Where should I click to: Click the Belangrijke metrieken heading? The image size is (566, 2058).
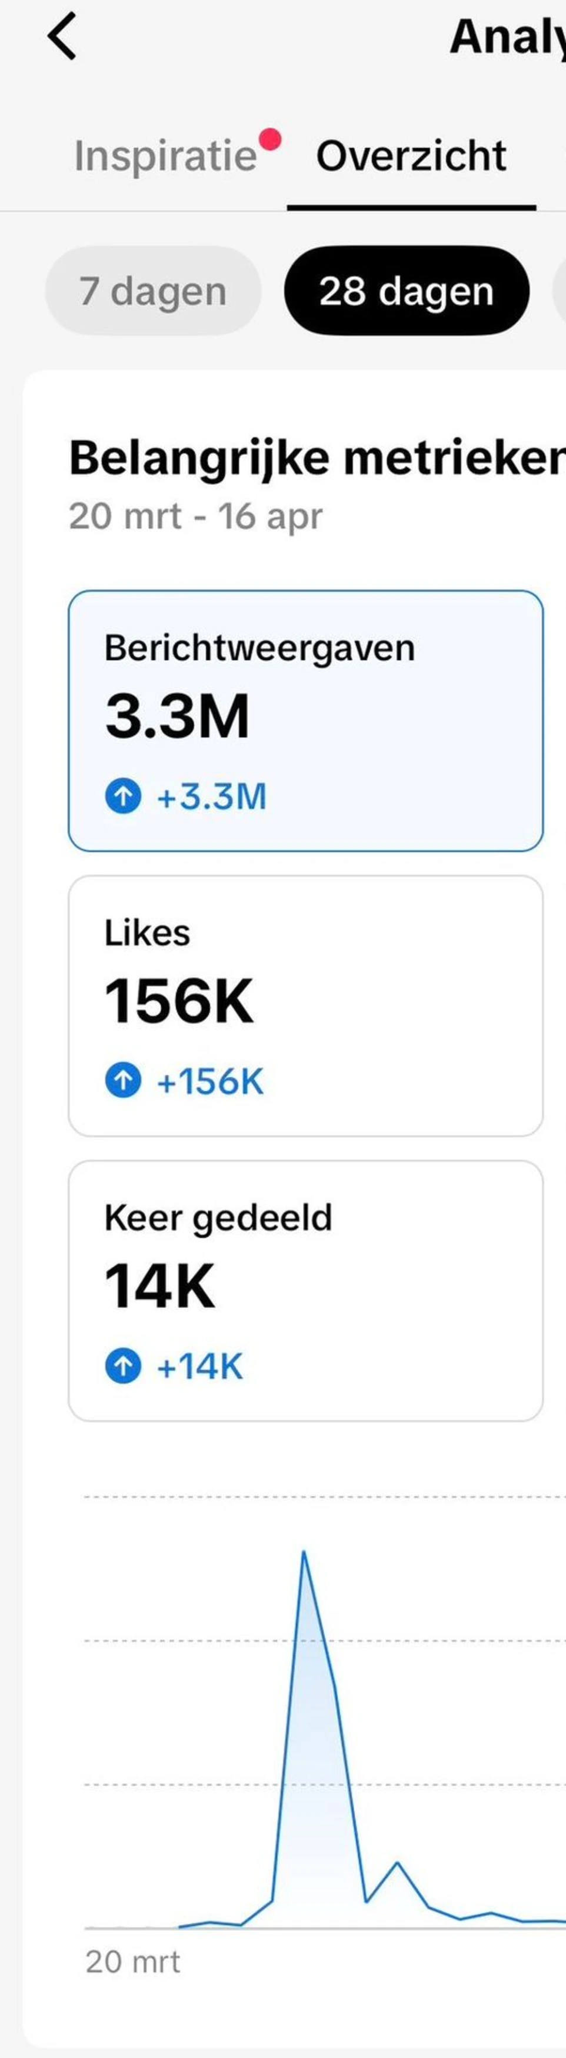(x=317, y=458)
